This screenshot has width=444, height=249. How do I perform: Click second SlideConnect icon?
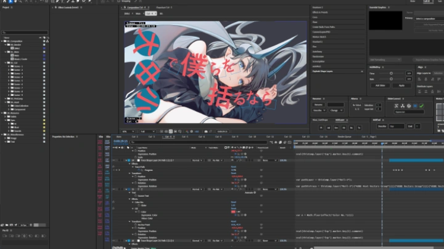point(403,106)
